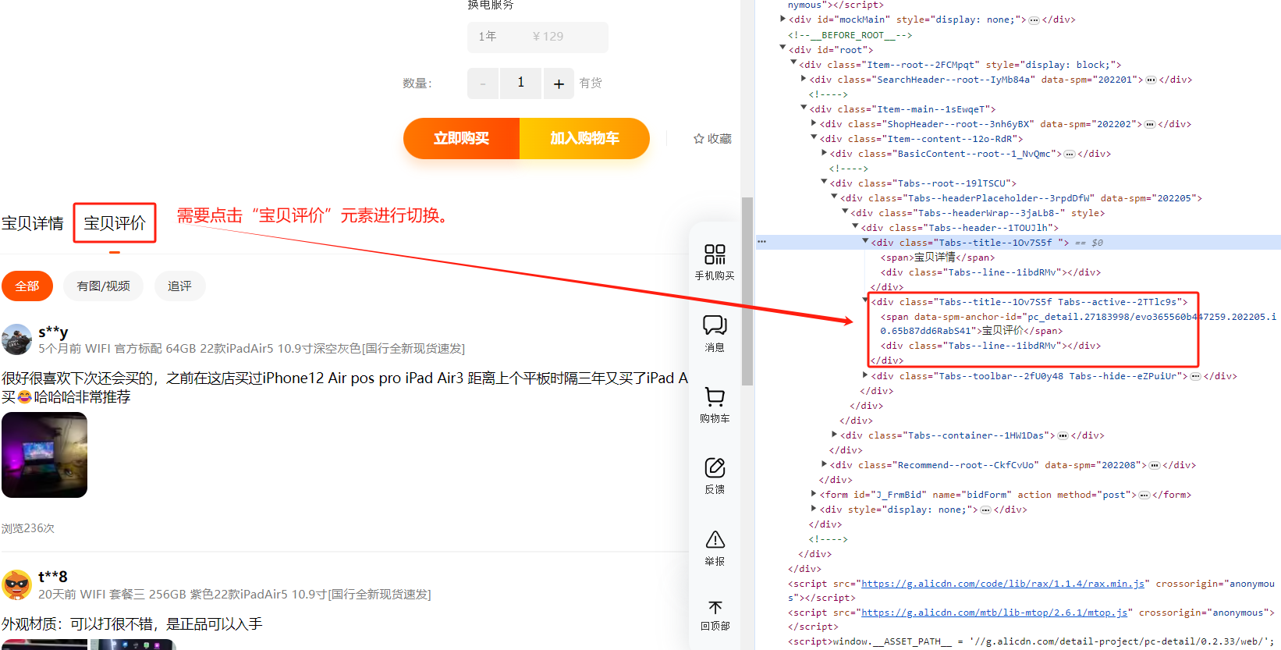This screenshot has height=650, width=1281.
Task: Expand the Tabs--container div node
Action: 834,435
